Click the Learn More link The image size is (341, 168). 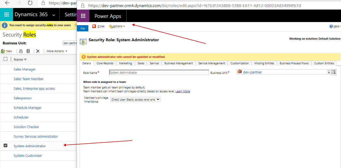182,91
